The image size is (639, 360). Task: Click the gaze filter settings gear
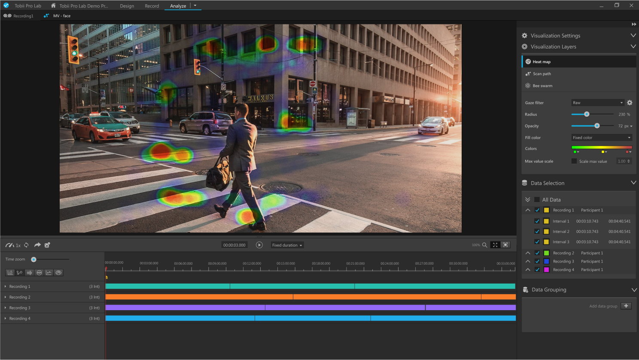[630, 103]
